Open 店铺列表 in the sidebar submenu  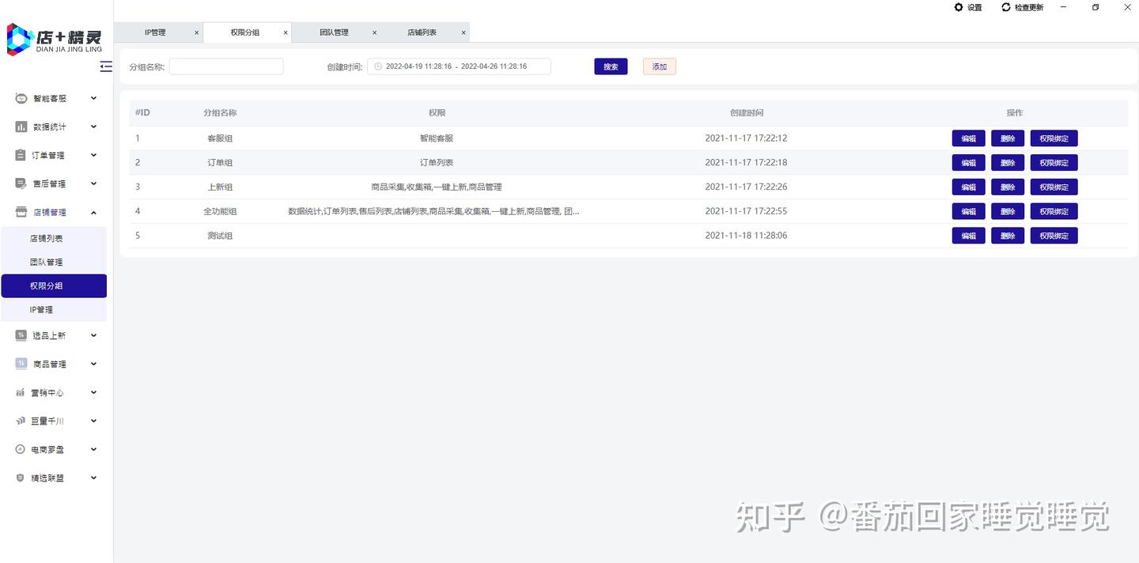point(54,239)
